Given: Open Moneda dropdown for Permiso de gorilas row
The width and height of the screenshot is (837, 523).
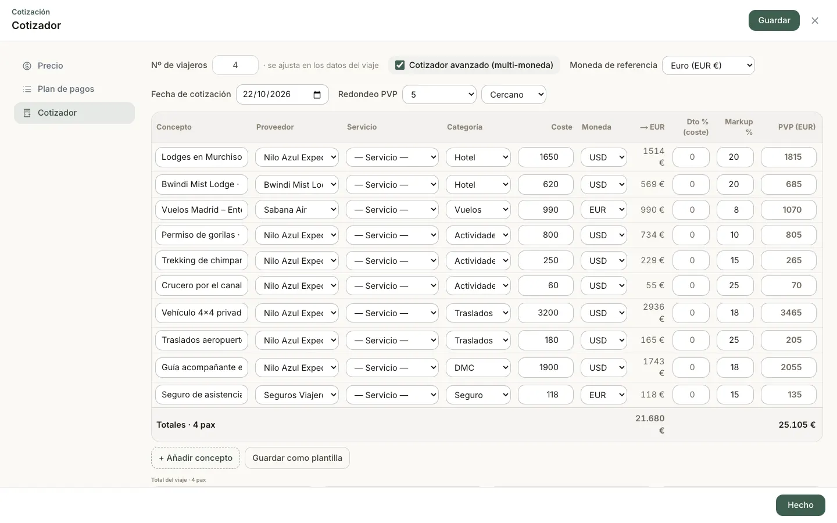Looking at the screenshot, I should pyautogui.click(x=604, y=235).
